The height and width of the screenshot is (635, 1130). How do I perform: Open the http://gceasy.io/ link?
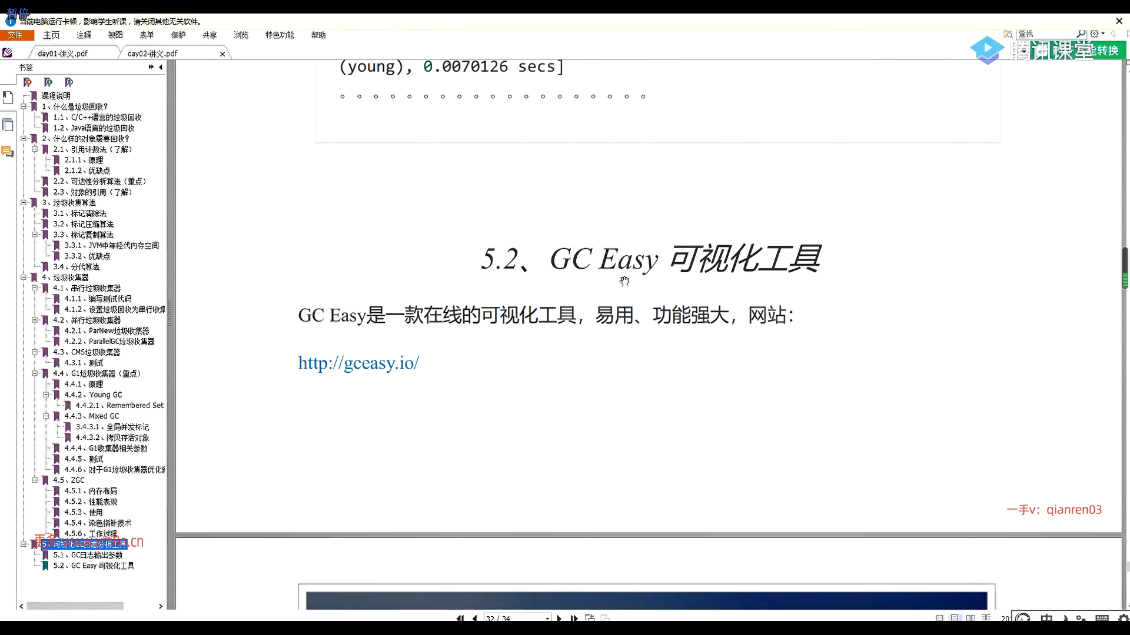point(358,363)
